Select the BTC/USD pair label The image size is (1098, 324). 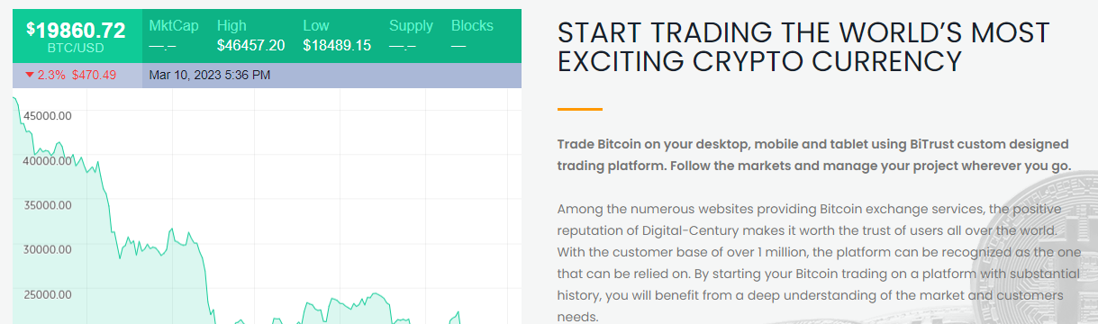click(77, 49)
